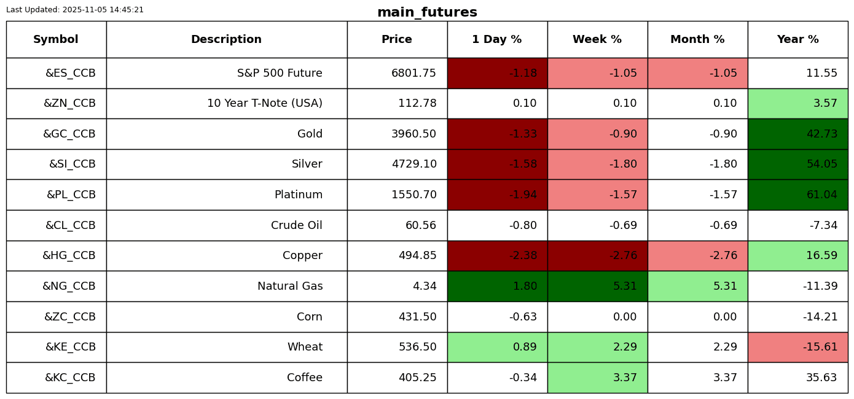This screenshot has width=854, height=399.
Task: Click the Price column header
Action: click(x=397, y=39)
